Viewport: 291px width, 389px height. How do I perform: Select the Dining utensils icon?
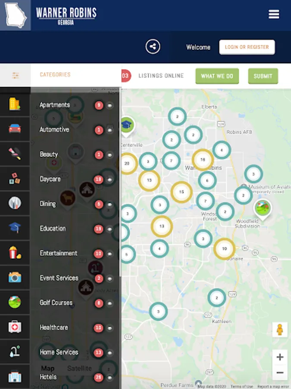15,203
